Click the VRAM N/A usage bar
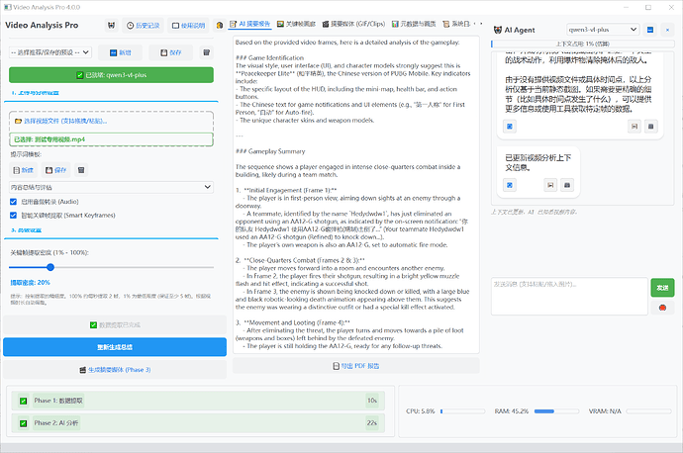The width and height of the screenshot is (683, 453). [x=648, y=411]
